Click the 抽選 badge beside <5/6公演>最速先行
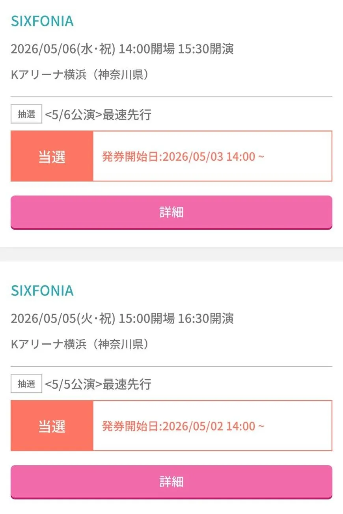This screenshot has width=343, height=514. [26, 115]
